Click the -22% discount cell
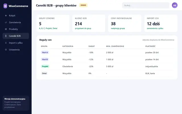The height and width of the screenshot is (114, 182). (x=91, y=66)
